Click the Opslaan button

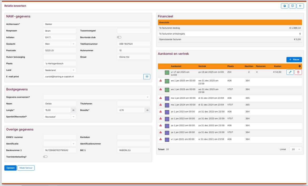10,168
